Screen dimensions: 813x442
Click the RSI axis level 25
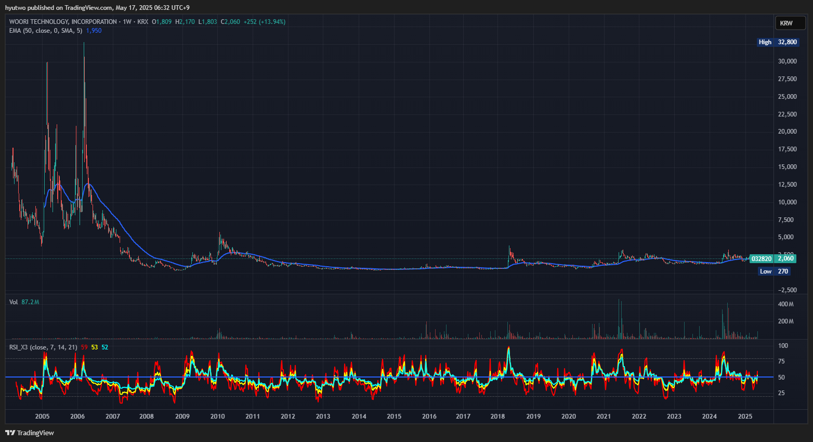tap(781, 393)
